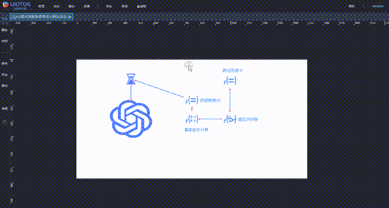
Task: Open the 示例 sidebar panel
Action: (4, 41)
